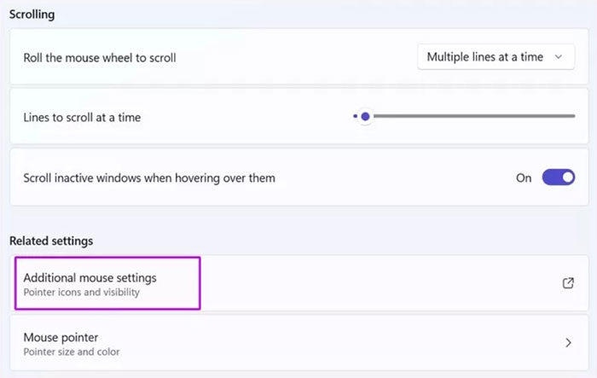Image resolution: width=597 pixels, height=378 pixels.
Task: Click the dropdown arrow beside Multiple lines at a time
Action: [559, 57]
